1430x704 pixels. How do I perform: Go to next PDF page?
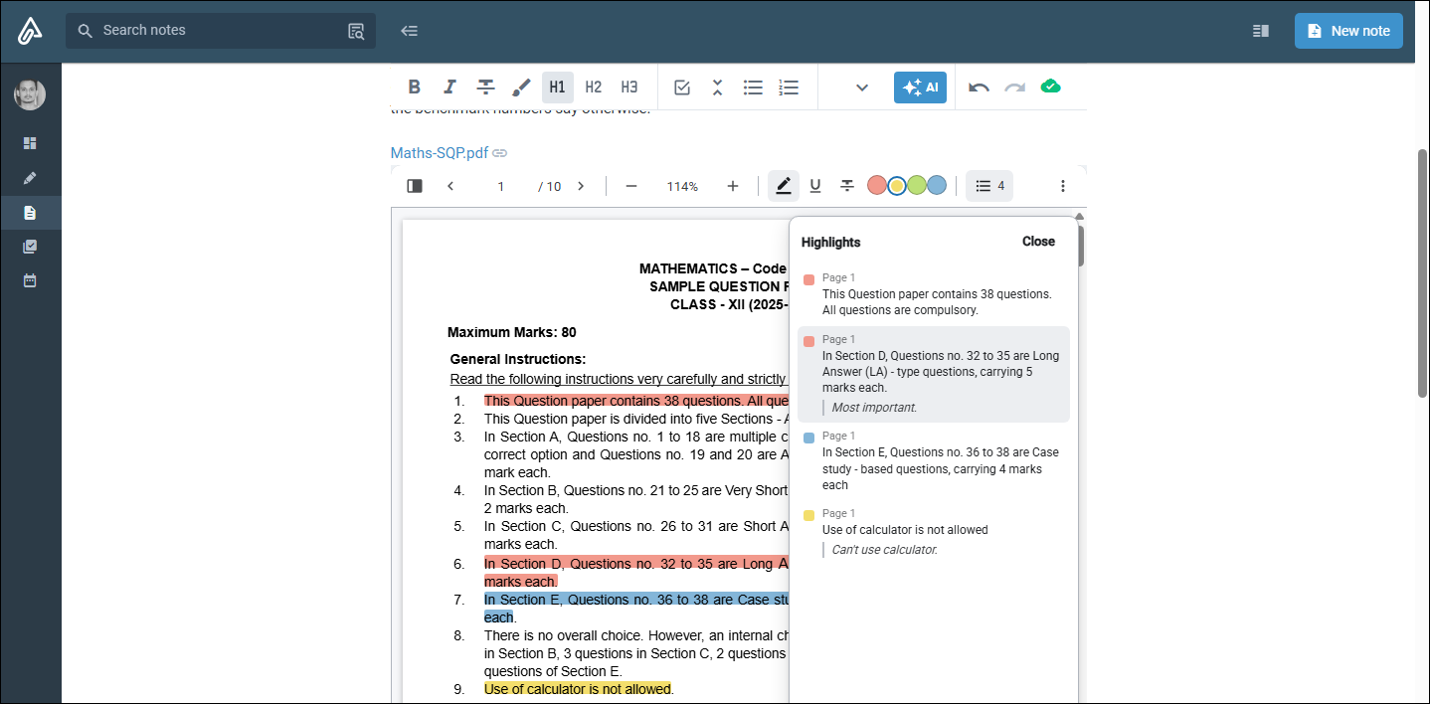pyautogui.click(x=581, y=186)
